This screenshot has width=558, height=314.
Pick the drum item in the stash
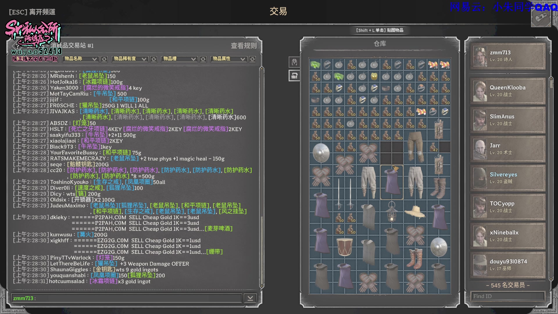coord(345,247)
